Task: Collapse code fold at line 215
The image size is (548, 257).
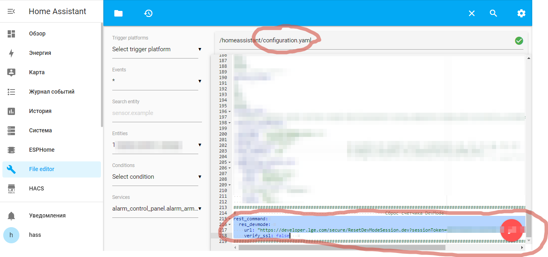Action: [x=230, y=219]
